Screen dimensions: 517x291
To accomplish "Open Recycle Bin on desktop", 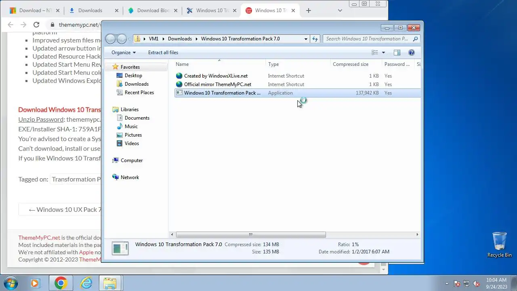I will 500,245.
